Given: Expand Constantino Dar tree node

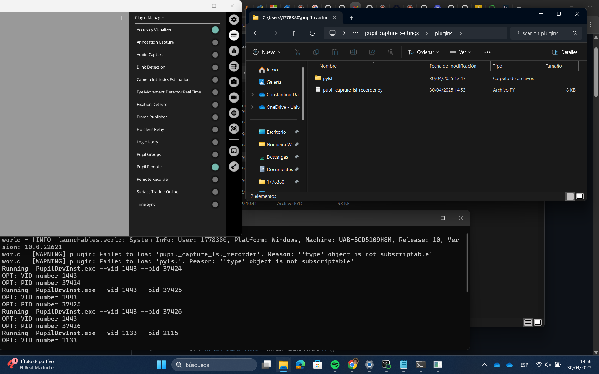Looking at the screenshot, I should point(252,94).
